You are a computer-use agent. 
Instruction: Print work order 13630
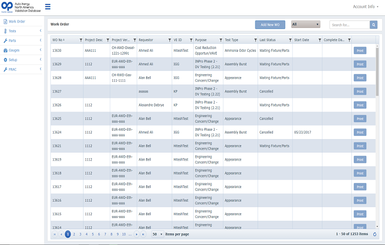360,50
